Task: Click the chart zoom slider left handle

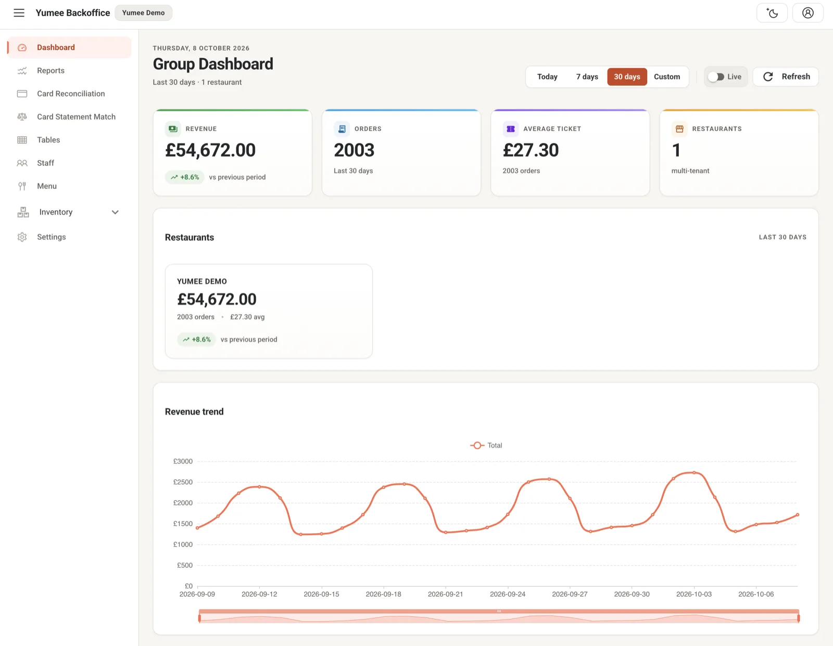Action: (x=199, y=618)
